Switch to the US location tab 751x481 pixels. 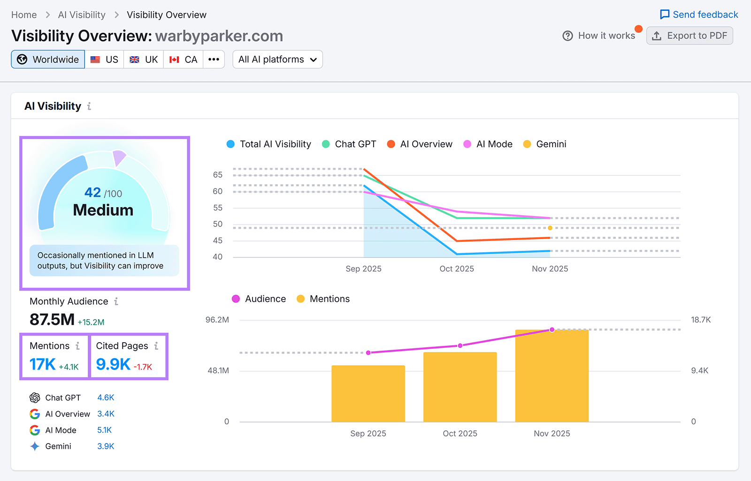click(x=104, y=59)
